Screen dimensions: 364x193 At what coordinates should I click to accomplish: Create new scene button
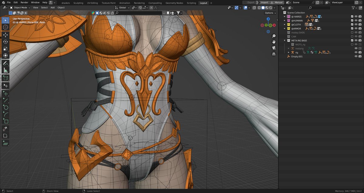click(x=317, y=2)
